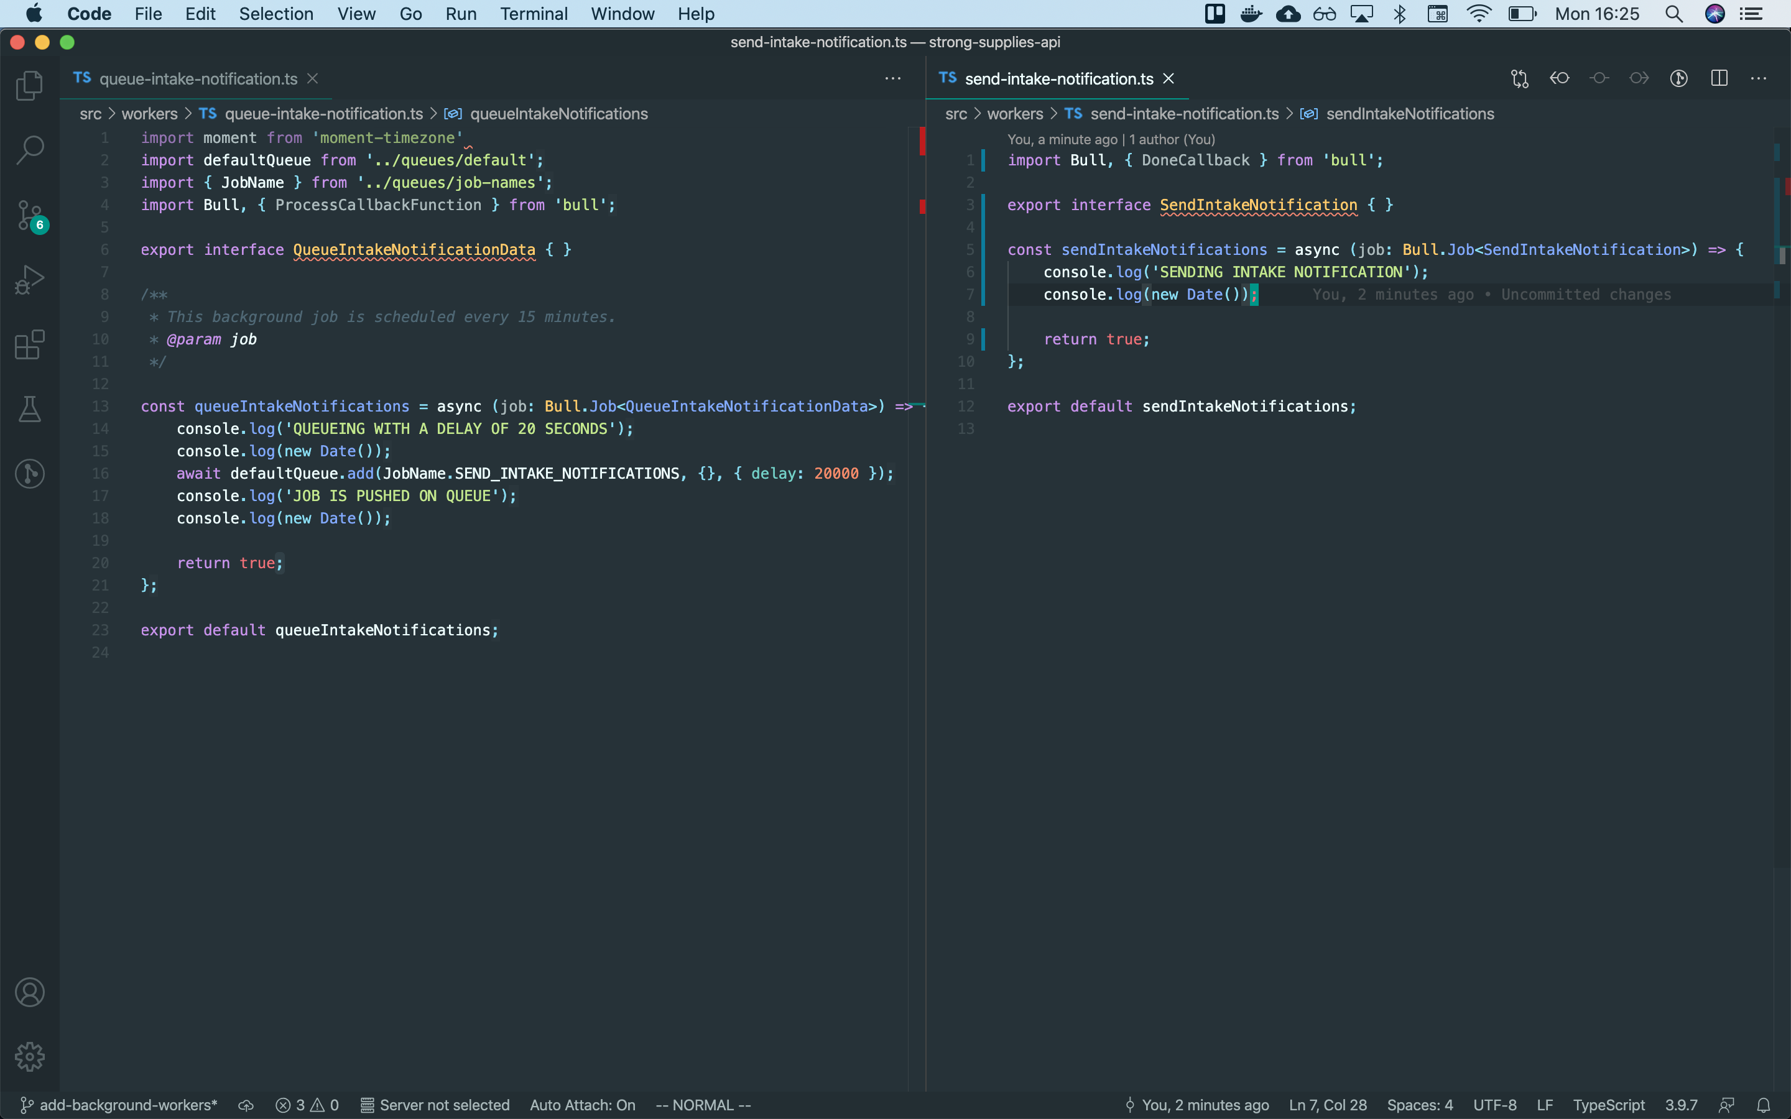This screenshot has height=1119, width=1791.
Task: Open the Run and Debug view
Action: (x=30, y=279)
